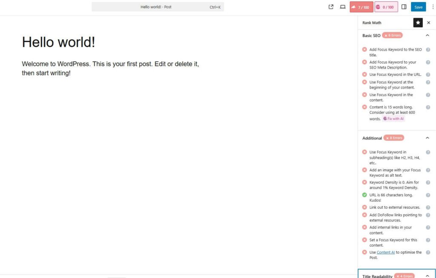Click 'Use Focus Keyword in the URL.' text
This screenshot has width=436, height=278.
(x=395, y=75)
